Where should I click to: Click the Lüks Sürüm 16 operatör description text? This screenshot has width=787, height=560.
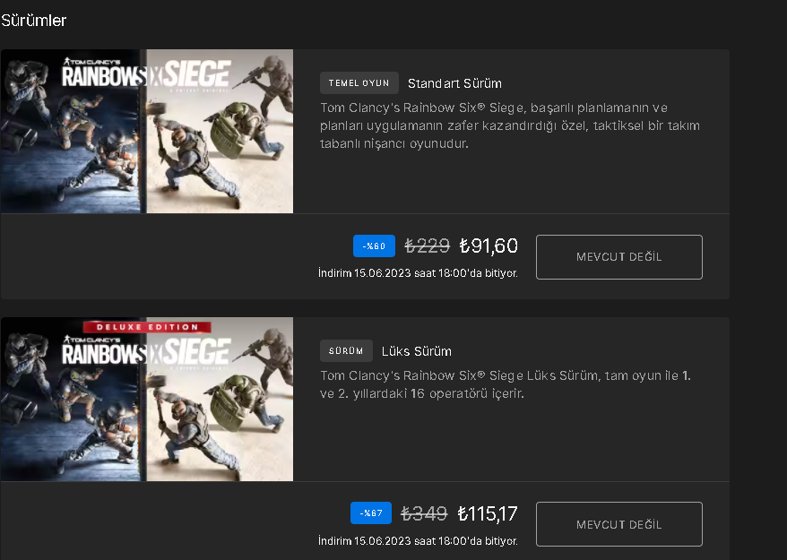(505, 384)
